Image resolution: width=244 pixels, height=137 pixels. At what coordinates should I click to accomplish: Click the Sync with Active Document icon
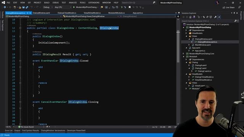pos(204,17)
